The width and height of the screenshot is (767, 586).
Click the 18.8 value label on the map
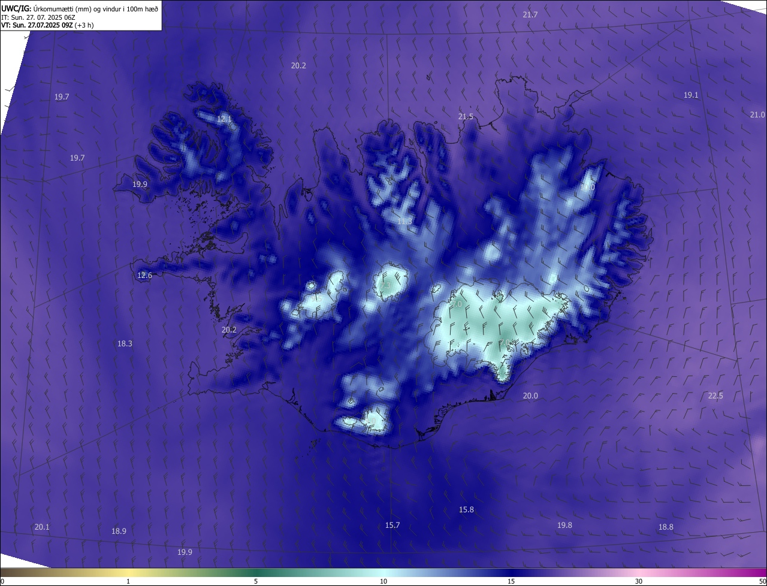666,527
